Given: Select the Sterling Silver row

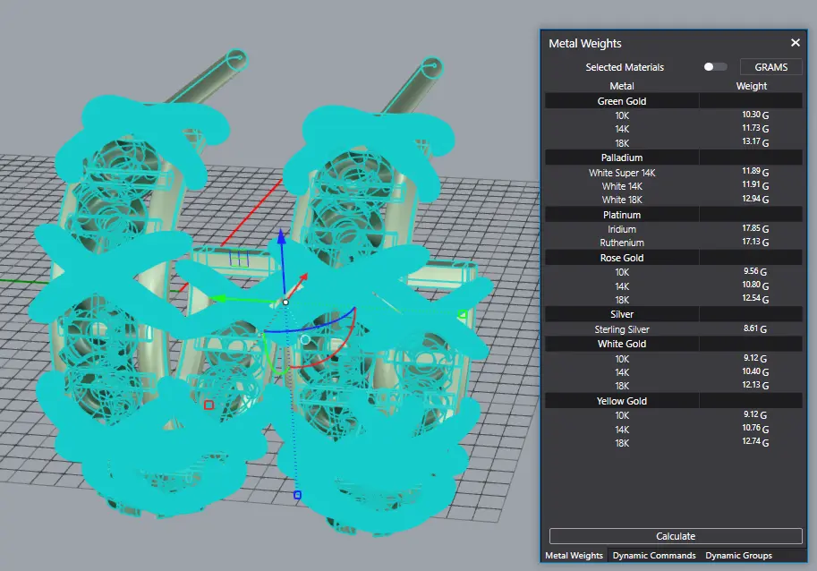Looking at the screenshot, I should click(622, 329).
